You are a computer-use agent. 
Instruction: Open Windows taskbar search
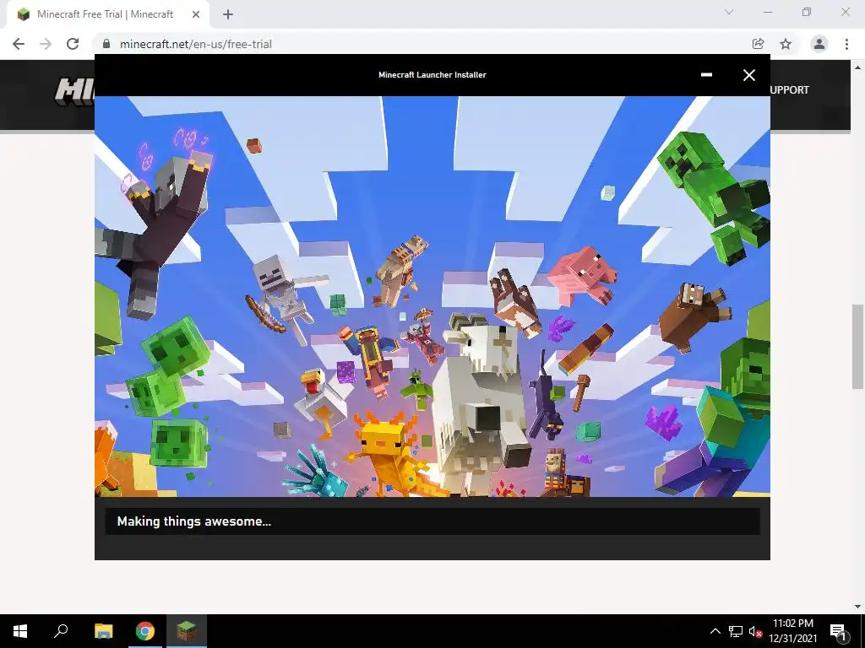point(61,631)
